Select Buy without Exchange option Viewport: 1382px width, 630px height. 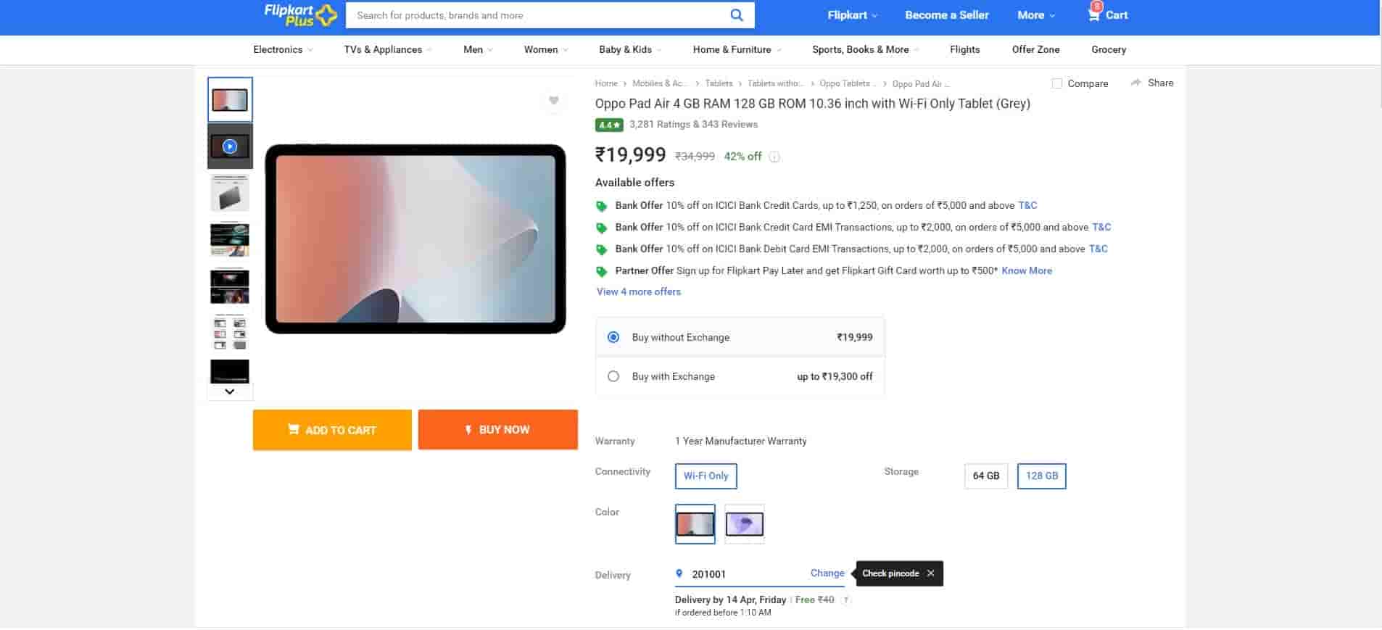coord(613,337)
